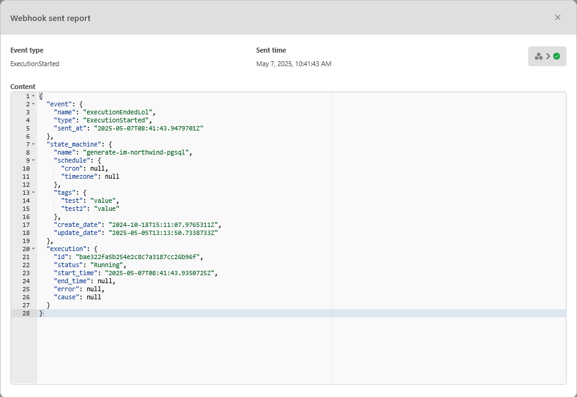Click line number 28 in the gutter
577x397 pixels.
[x=25, y=314]
